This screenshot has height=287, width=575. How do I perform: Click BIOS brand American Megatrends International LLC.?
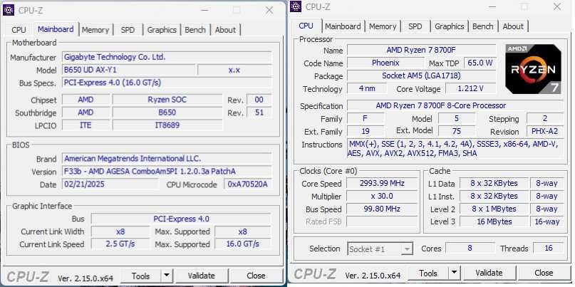[167, 159]
